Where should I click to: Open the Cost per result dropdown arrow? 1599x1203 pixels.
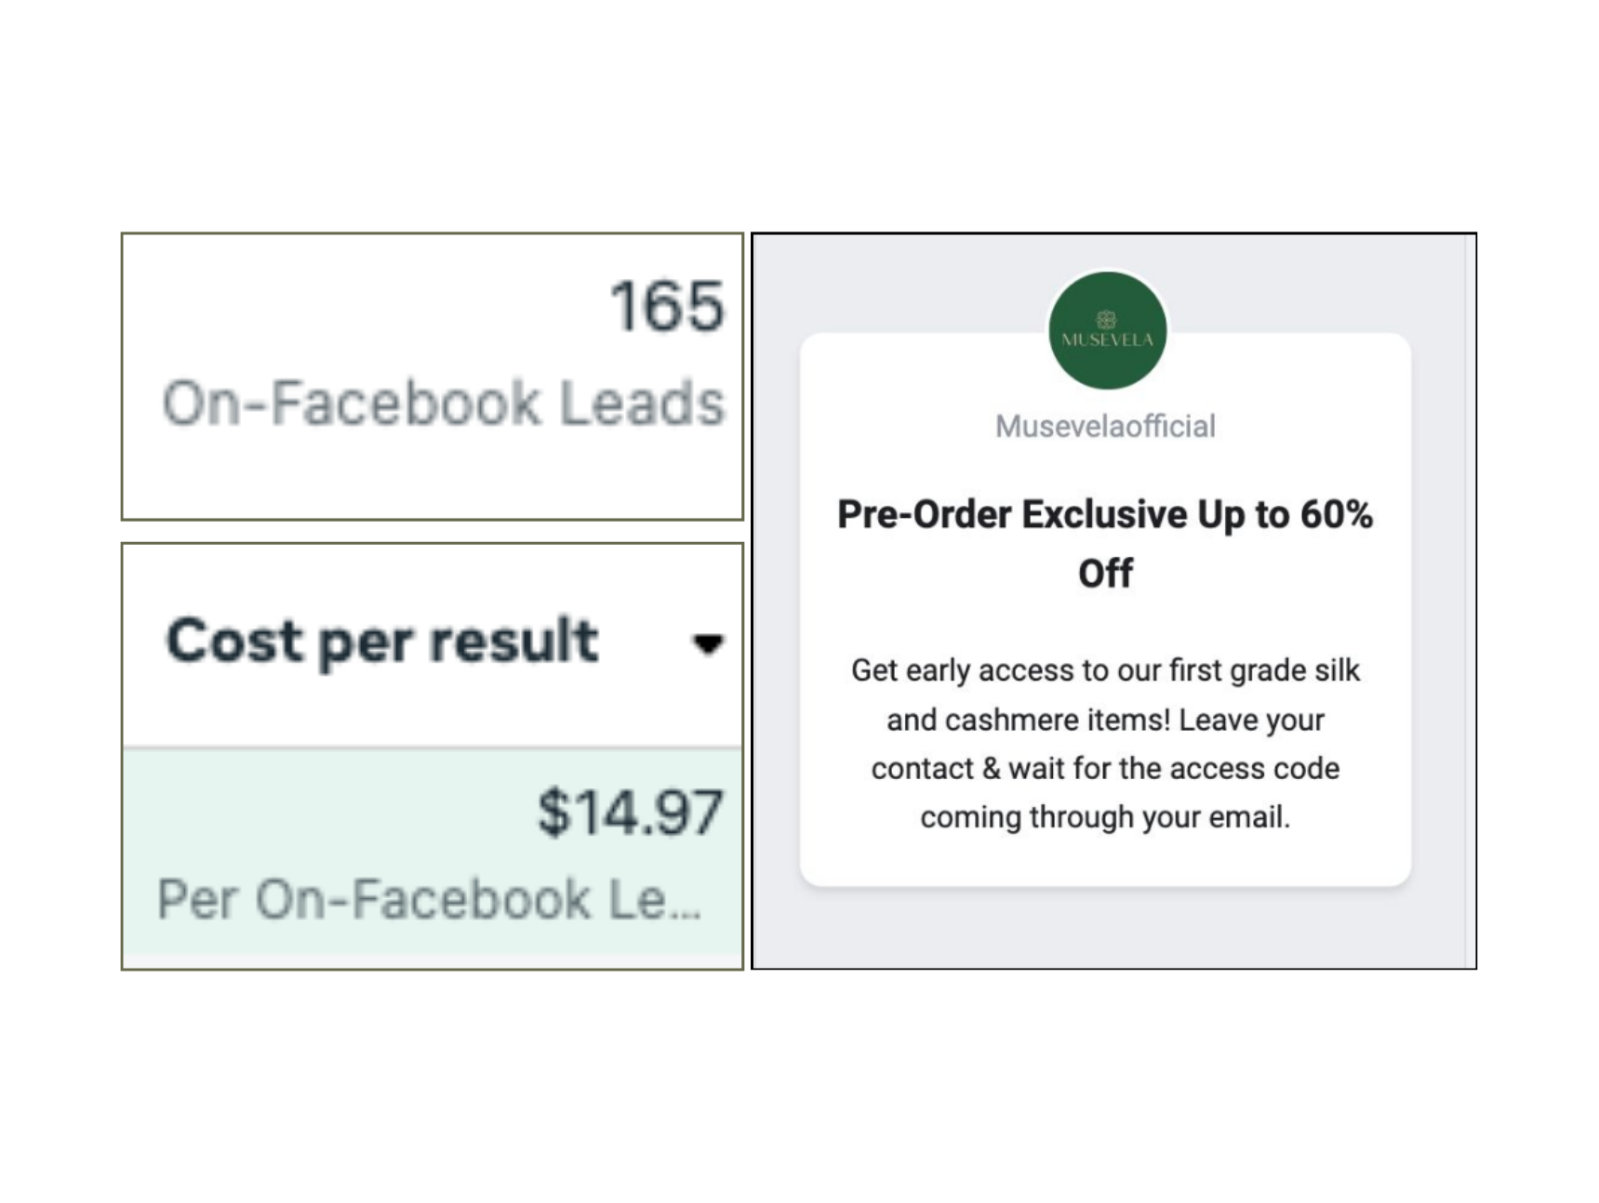(708, 643)
